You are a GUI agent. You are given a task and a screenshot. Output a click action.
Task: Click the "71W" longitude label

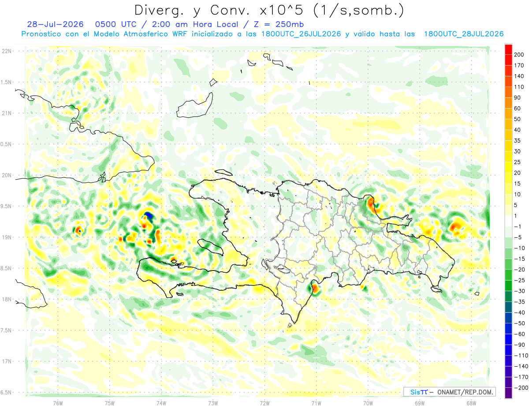316,403
